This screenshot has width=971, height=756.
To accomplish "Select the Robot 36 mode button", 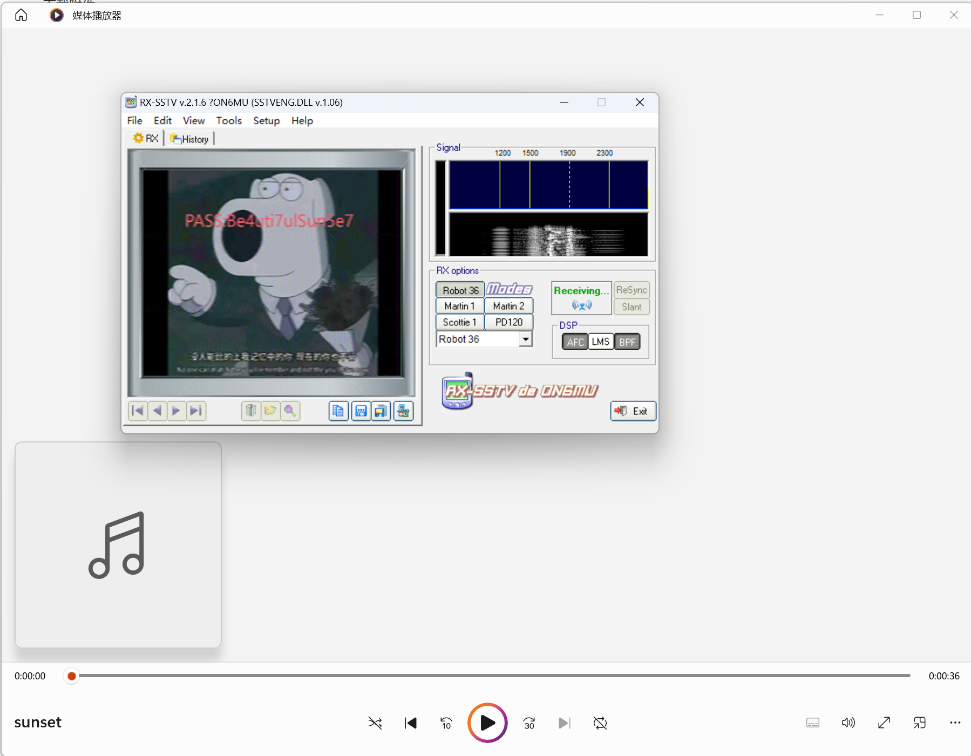I will (460, 290).
